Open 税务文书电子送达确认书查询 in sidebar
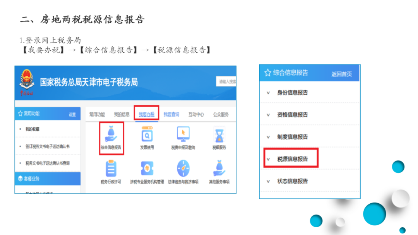This screenshot has height=235, width=418. (x=48, y=163)
